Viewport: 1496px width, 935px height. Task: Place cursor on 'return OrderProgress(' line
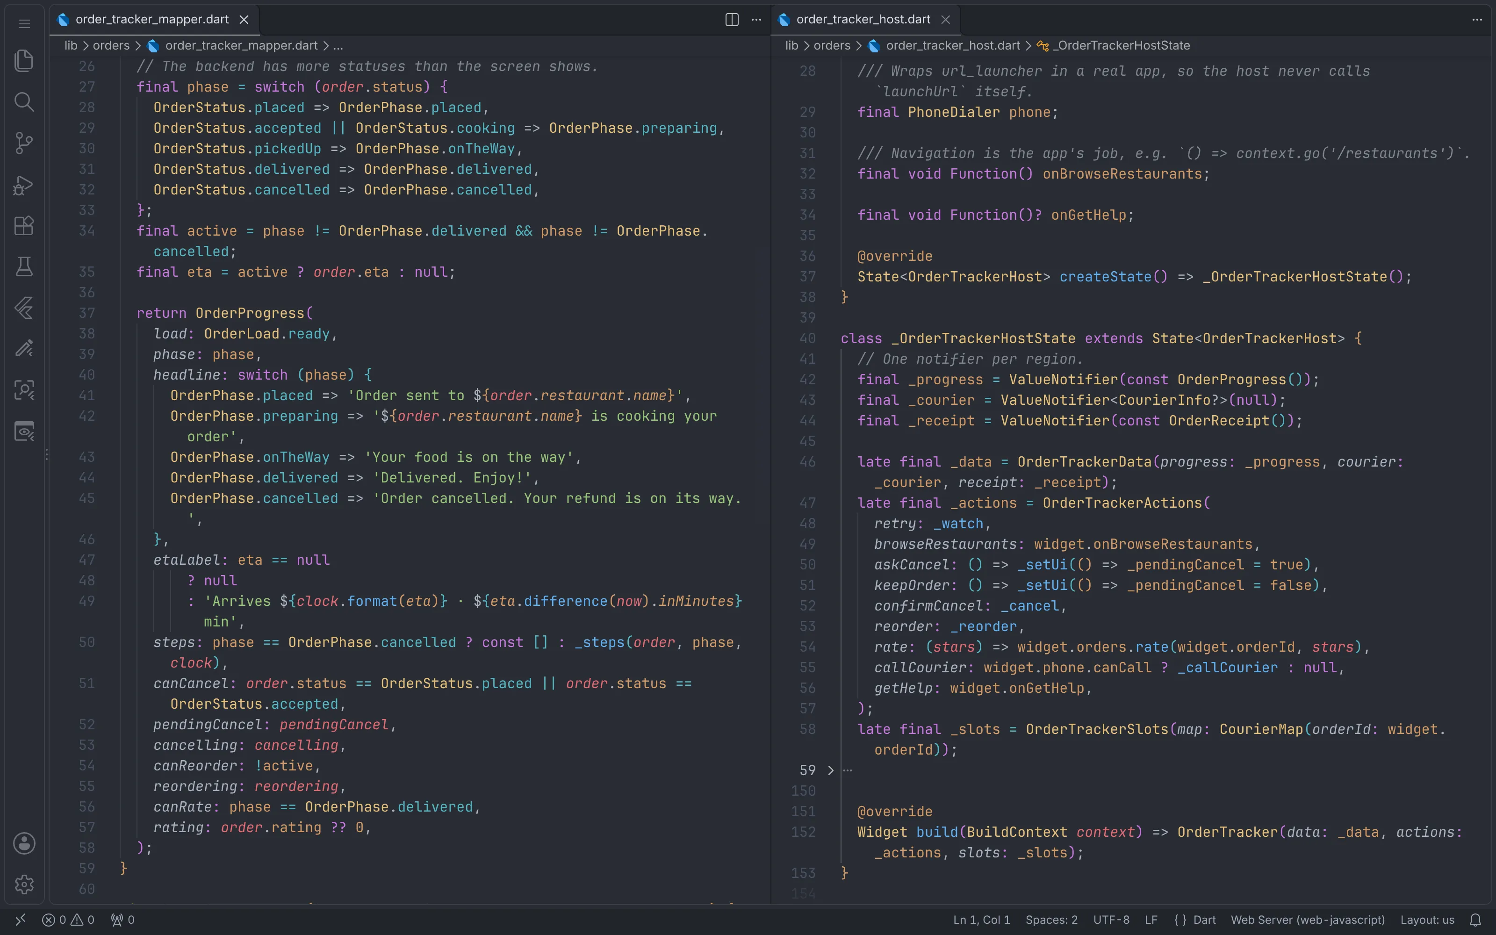click(x=225, y=314)
